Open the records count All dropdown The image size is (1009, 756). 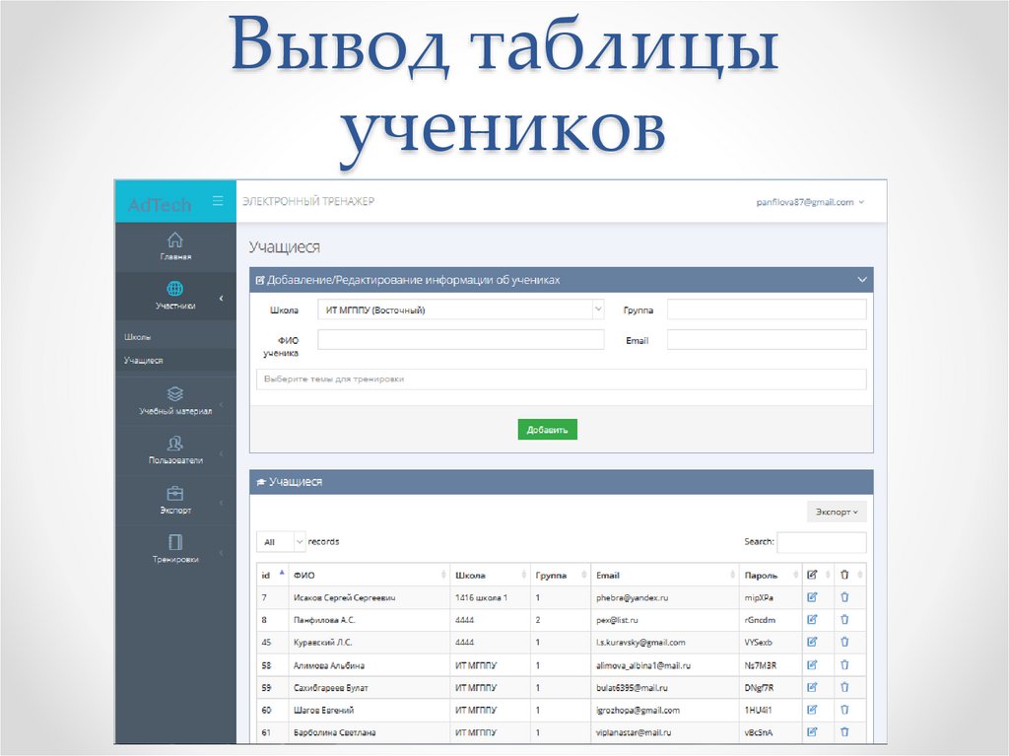pos(281,542)
